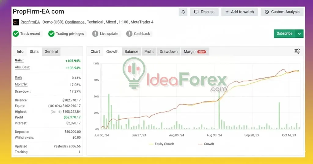Viewport: 313px width, 164px height.
Task: Select the Balance chart tab
Action: (x=131, y=51)
